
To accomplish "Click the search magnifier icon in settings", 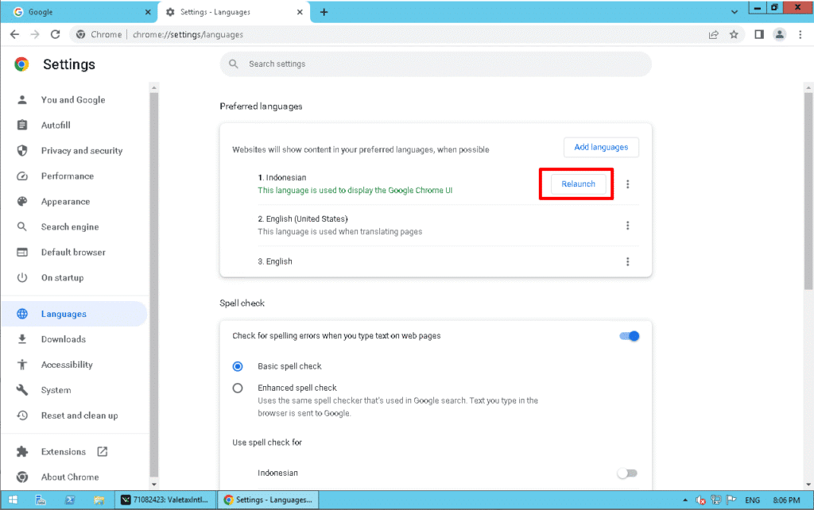I will tap(234, 64).
